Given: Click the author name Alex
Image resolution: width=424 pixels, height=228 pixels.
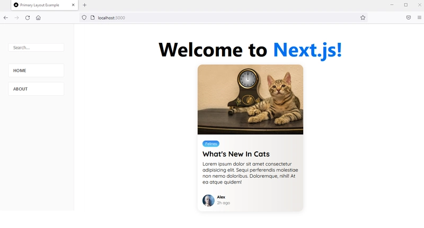Looking at the screenshot, I should [221, 197].
